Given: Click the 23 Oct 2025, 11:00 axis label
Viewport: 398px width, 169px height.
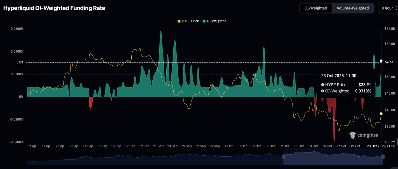Looking at the screenshot, I should (x=381, y=146).
